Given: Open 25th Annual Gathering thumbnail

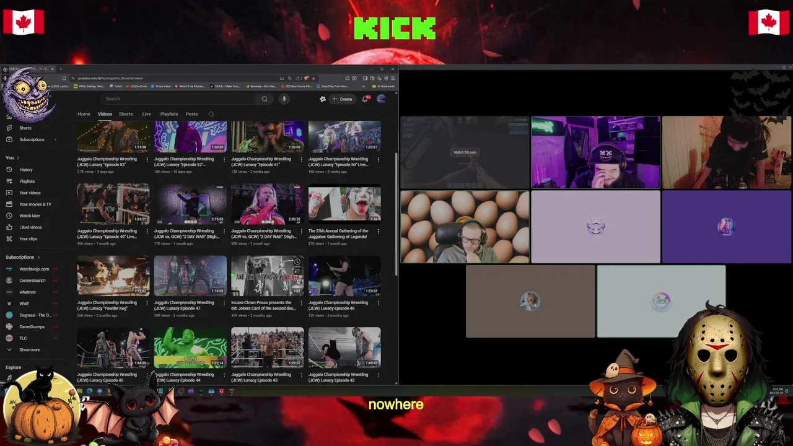Looking at the screenshot, I should pyautogui.click(x=344, y=204).
